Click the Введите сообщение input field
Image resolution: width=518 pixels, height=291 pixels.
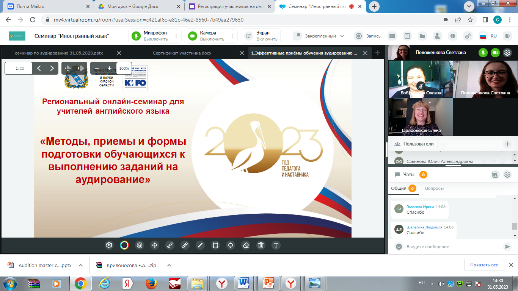tap(452, 247)
